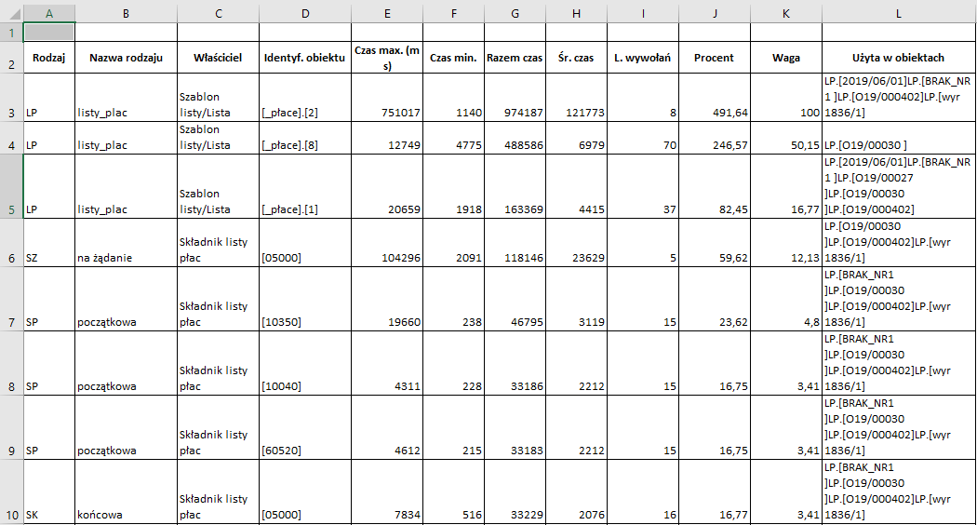Click the 'SZ' cell in row 6
The image size is (977, 525).
49,243
